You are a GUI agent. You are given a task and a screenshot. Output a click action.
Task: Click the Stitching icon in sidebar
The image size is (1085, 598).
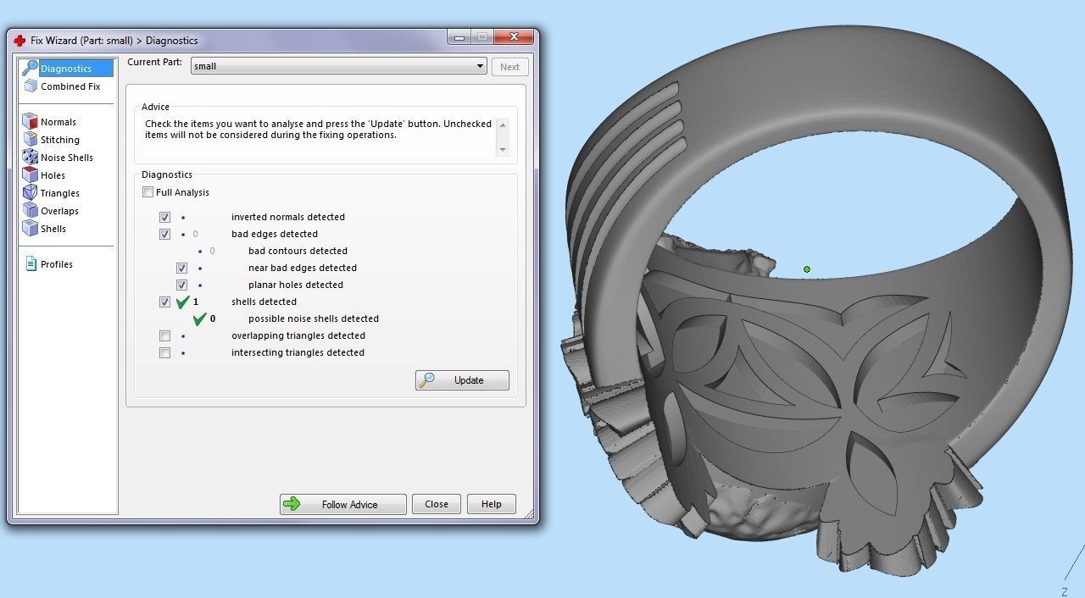(x=31, y=140)
